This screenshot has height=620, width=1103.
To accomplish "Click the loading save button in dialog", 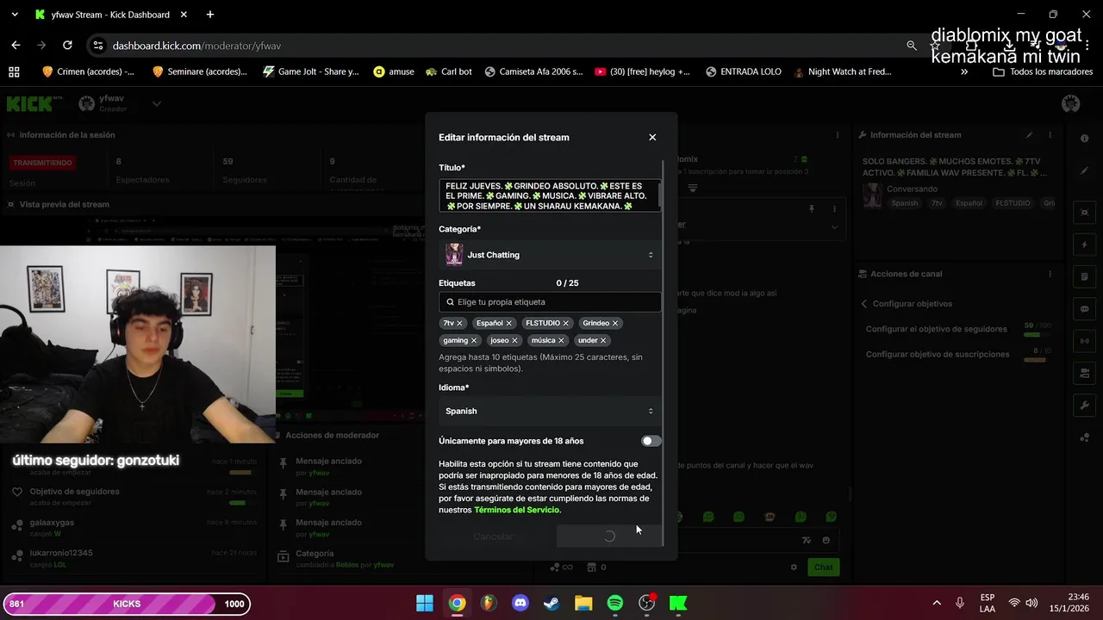I will click(608, 536).
